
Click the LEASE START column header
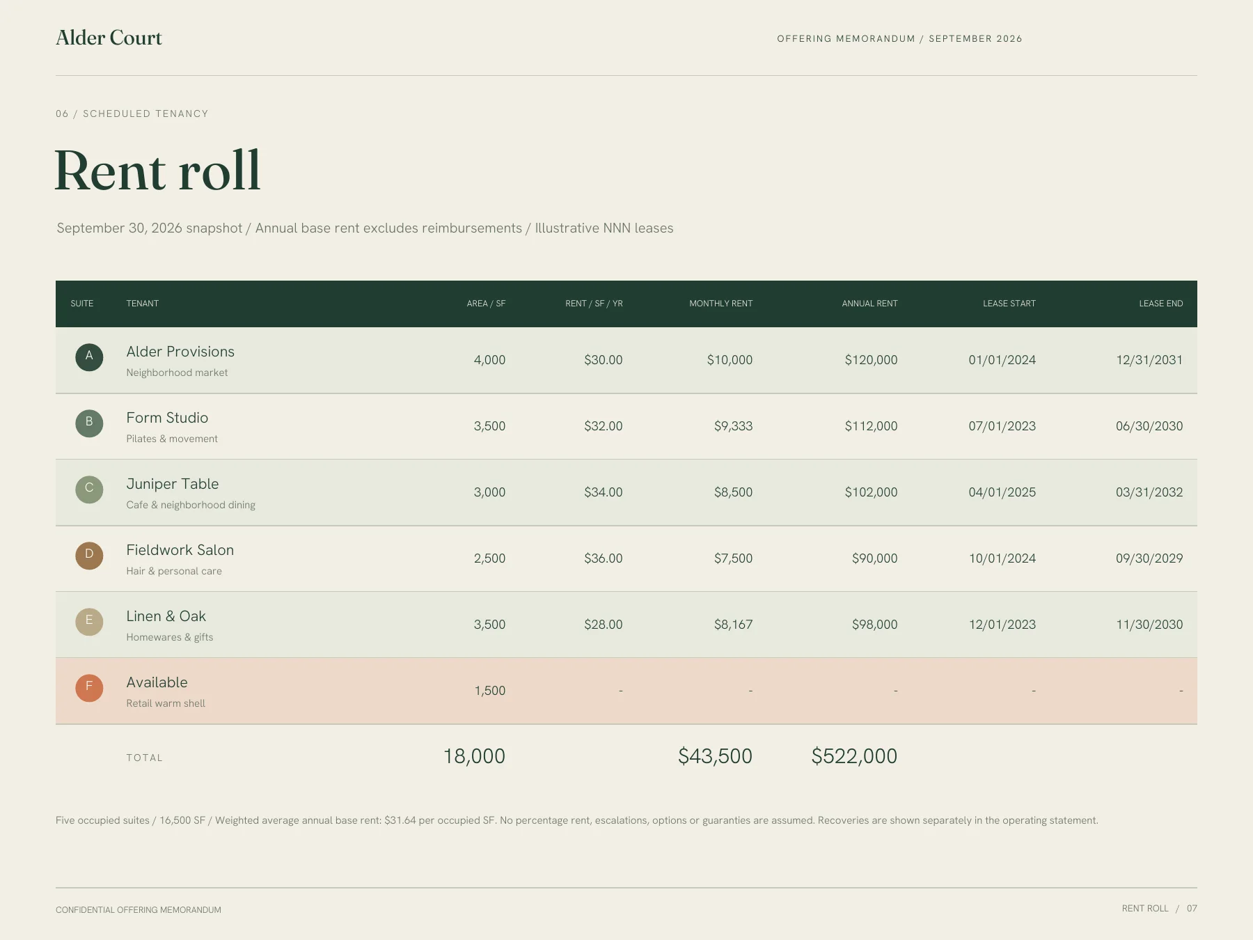[1009, 304]
